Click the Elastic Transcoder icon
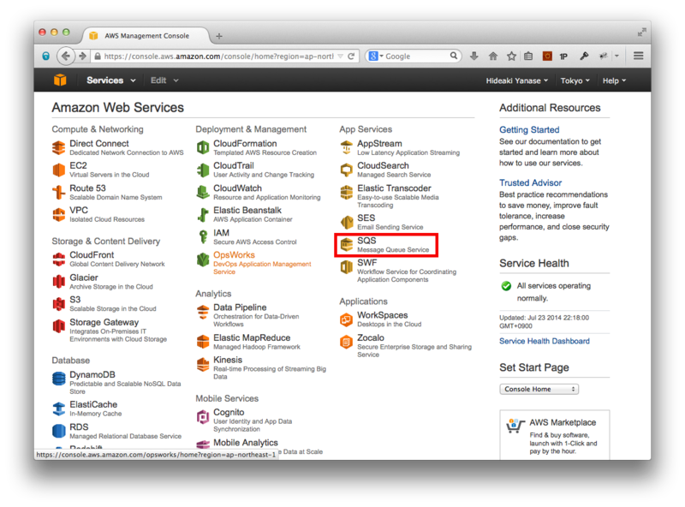The height and width of the screenshot is (507, 685). click(347, 193)
